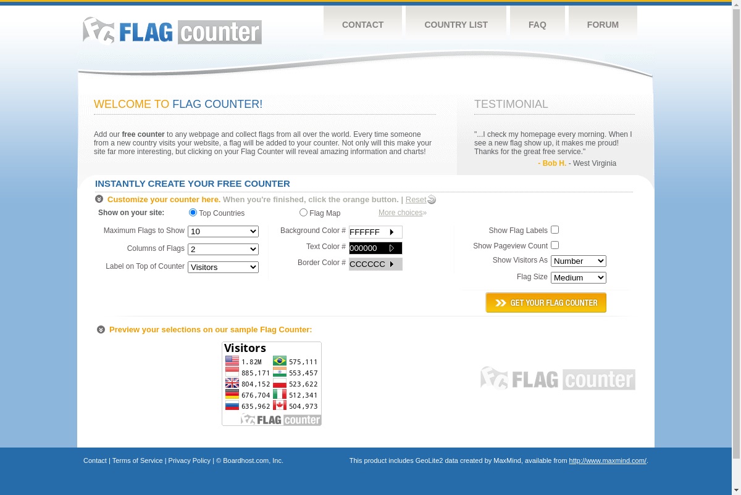
Task: Click the 000000 text color swatch
Action: click(375, 248)
